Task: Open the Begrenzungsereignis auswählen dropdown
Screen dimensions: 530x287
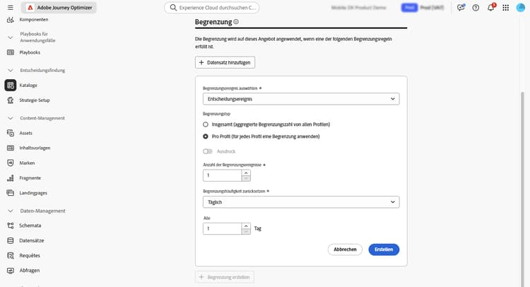Action: pyautogui.click(x=300, y=99)
